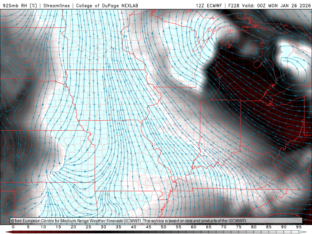Click the 60 value on the color bar
The image size is (312, 234).
[193, 227]
